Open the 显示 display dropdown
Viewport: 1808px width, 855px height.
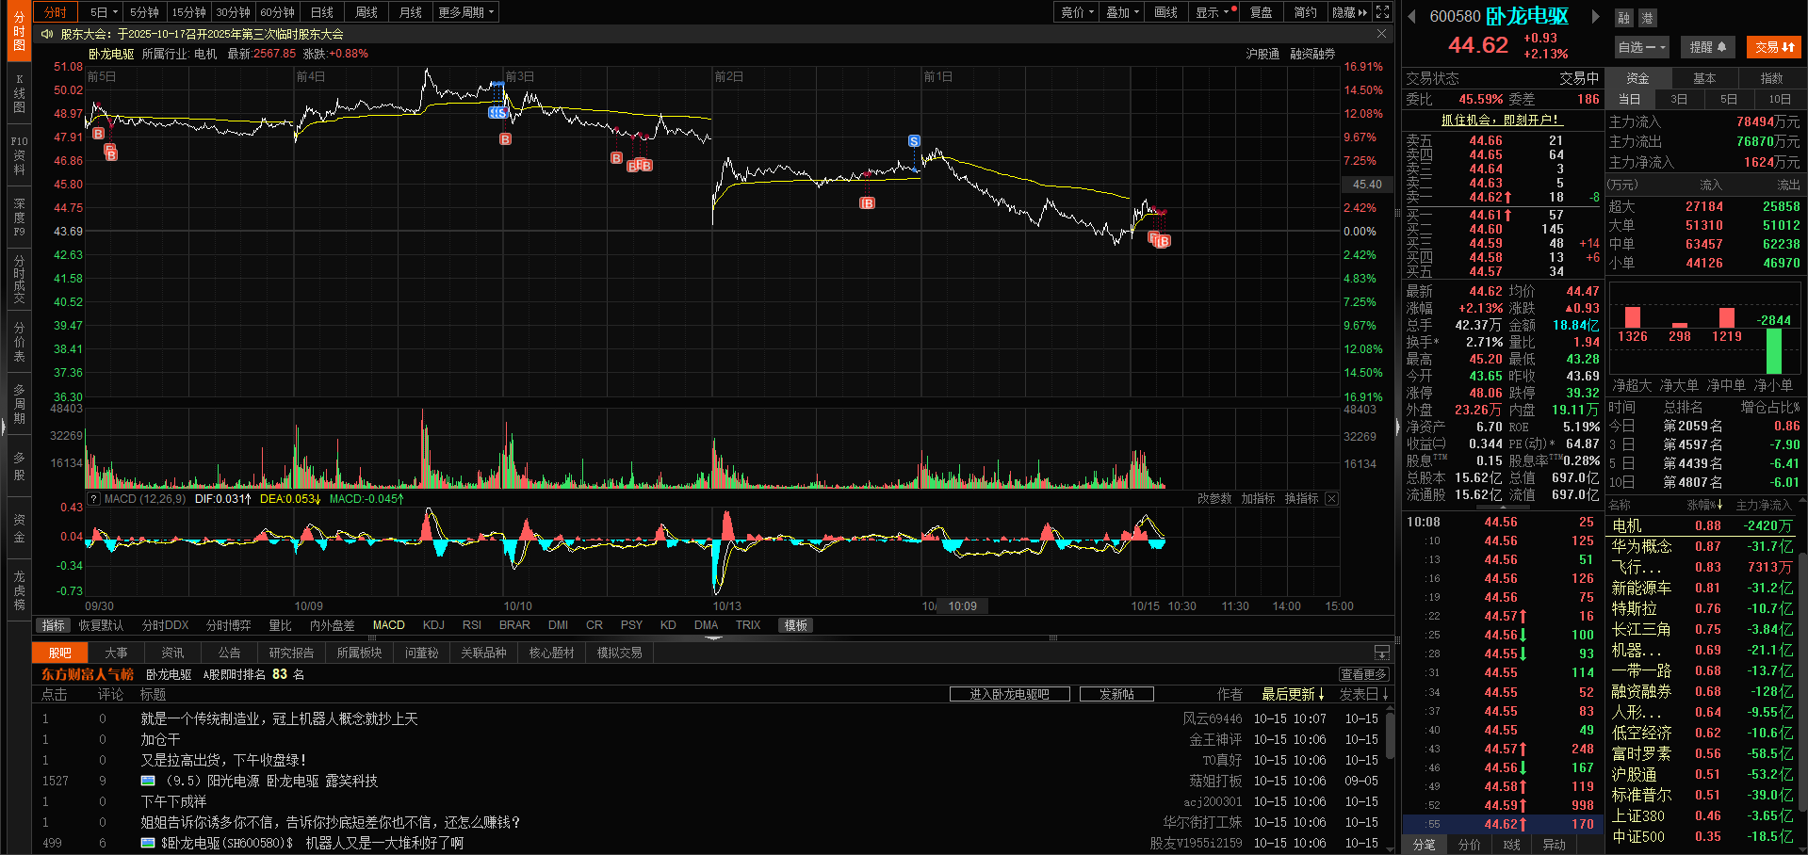1213,12
